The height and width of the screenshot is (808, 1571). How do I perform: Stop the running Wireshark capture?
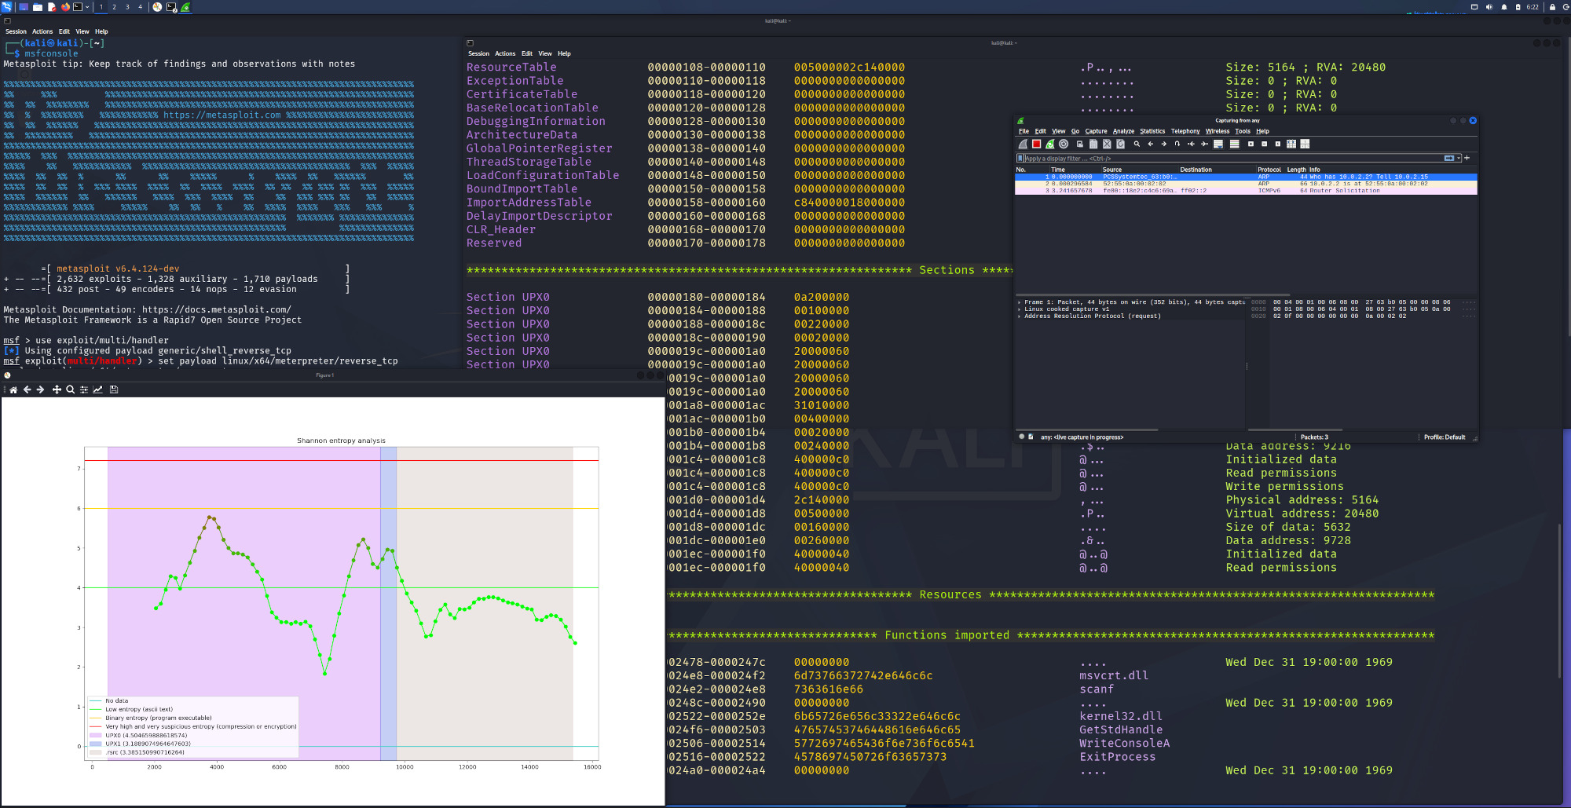(x=1036, y=144)
